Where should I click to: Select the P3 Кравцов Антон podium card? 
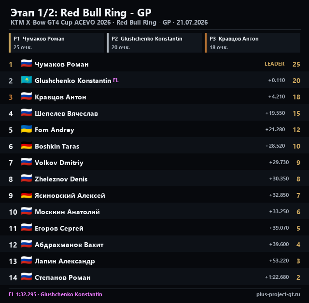click(253, 43)
